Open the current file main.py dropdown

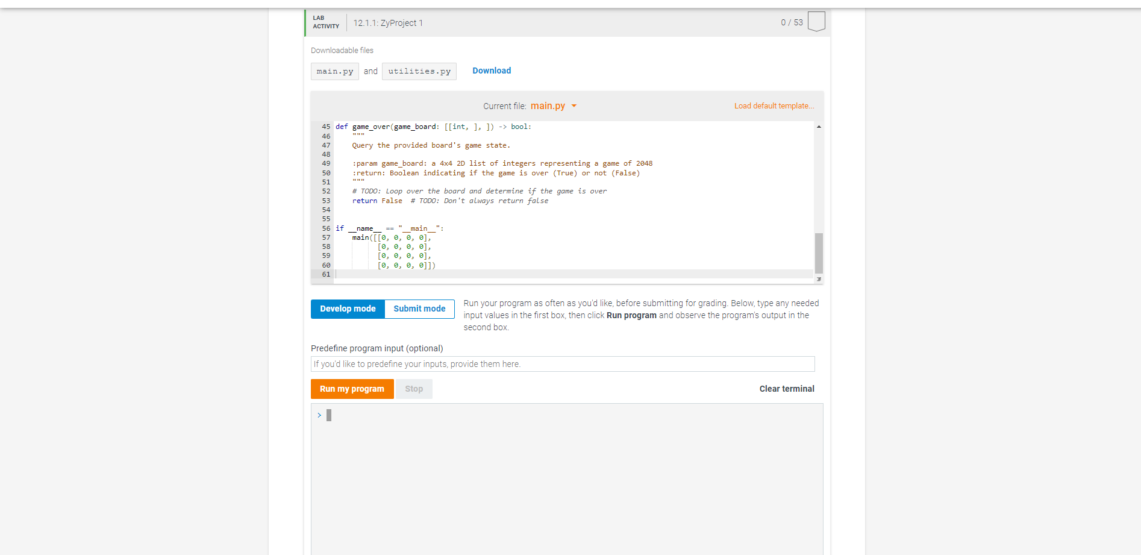(x=553, y=106)
